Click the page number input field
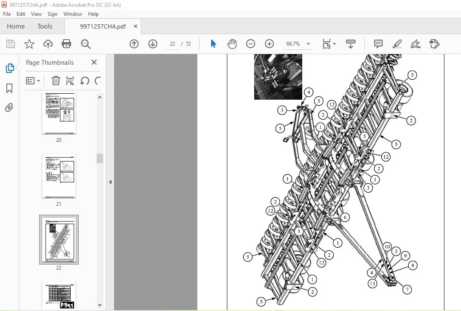The width and height of the screenshot is (461, 311). point(172,44)
